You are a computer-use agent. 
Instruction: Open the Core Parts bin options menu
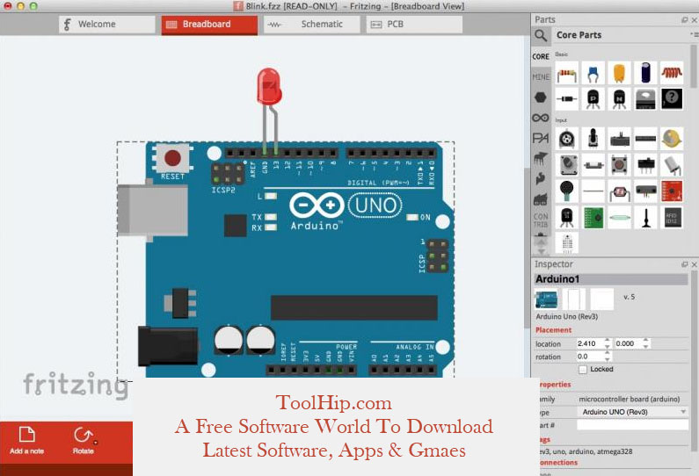(693, 34)
